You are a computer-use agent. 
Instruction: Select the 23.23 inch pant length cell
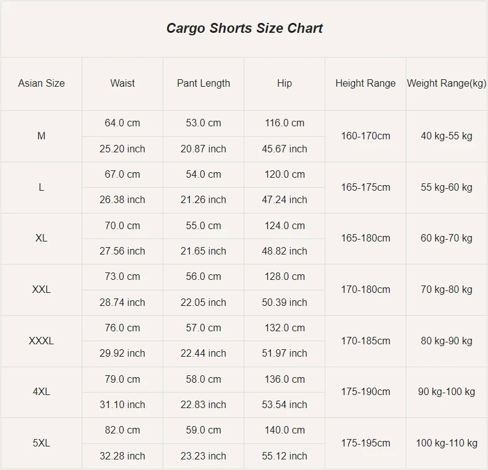pos(203,456)
